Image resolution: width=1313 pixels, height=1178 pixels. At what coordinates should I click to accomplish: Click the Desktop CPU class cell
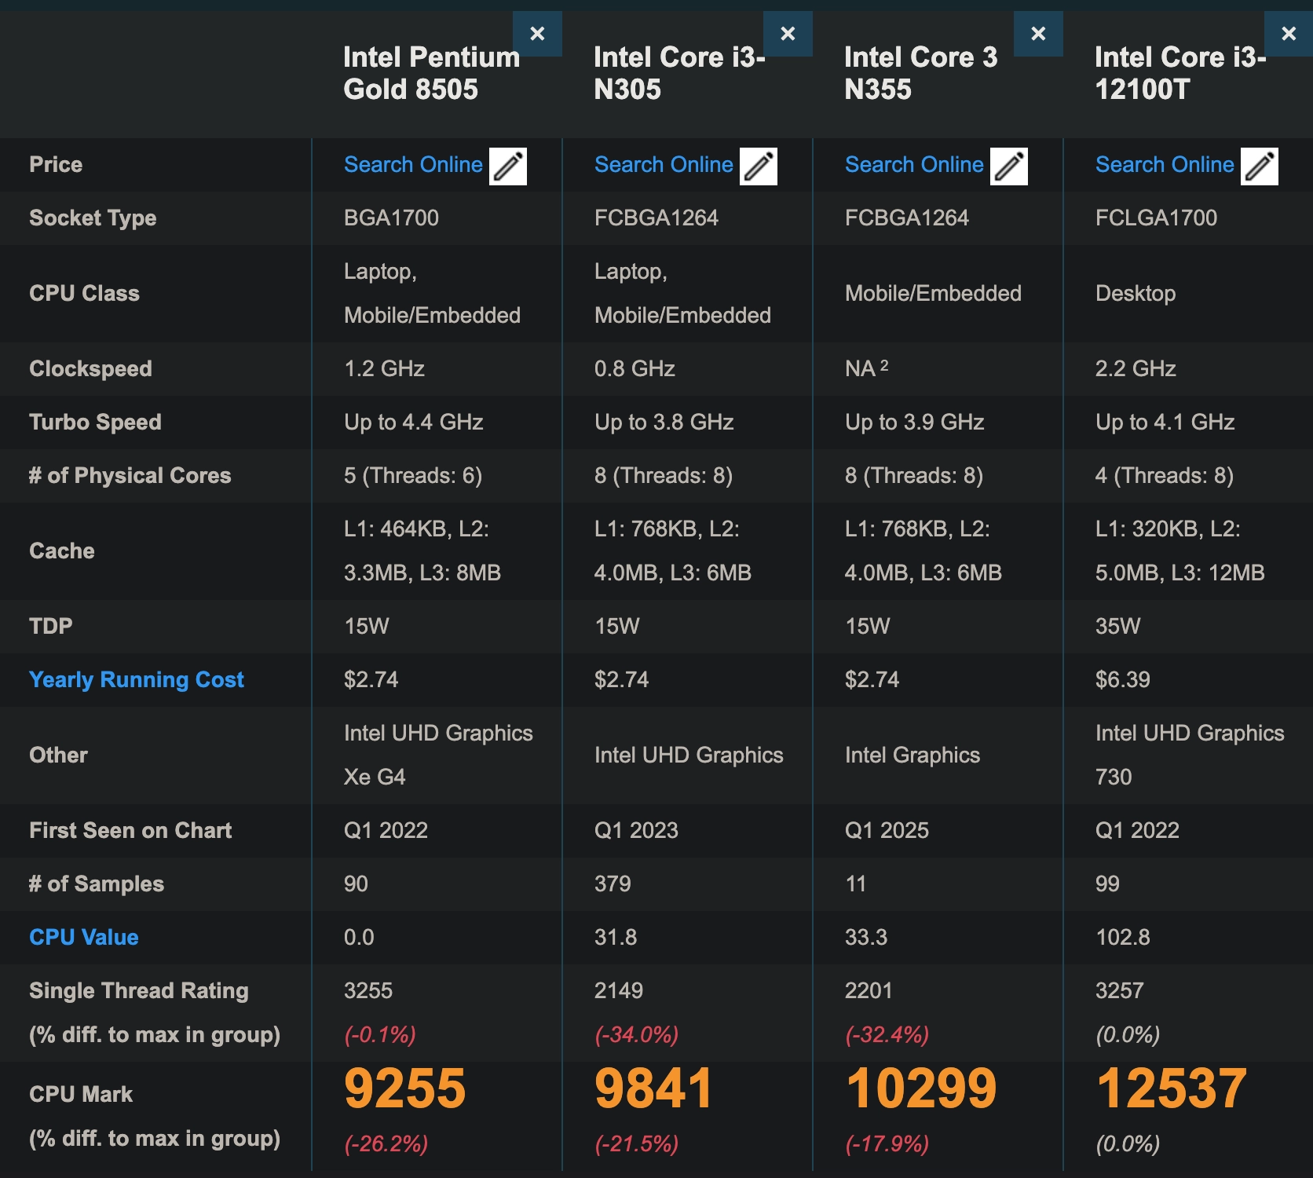tap(1136, 294)
